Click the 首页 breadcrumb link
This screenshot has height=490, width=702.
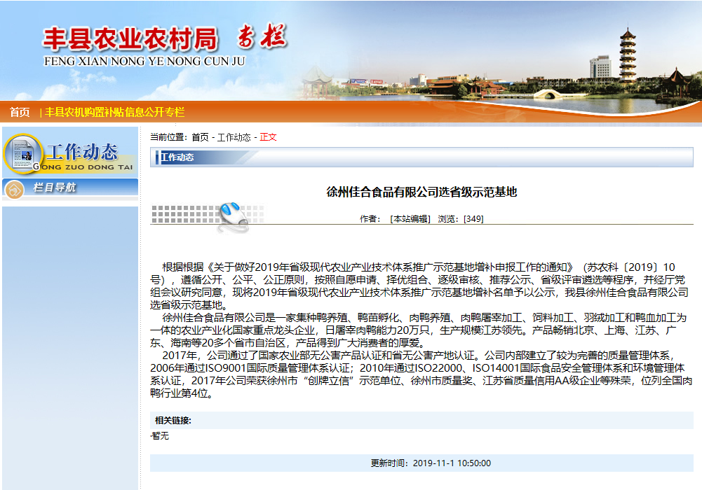point(200,137)
